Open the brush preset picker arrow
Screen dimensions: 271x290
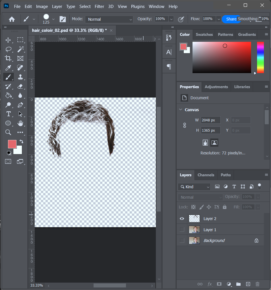click(53, 19)
